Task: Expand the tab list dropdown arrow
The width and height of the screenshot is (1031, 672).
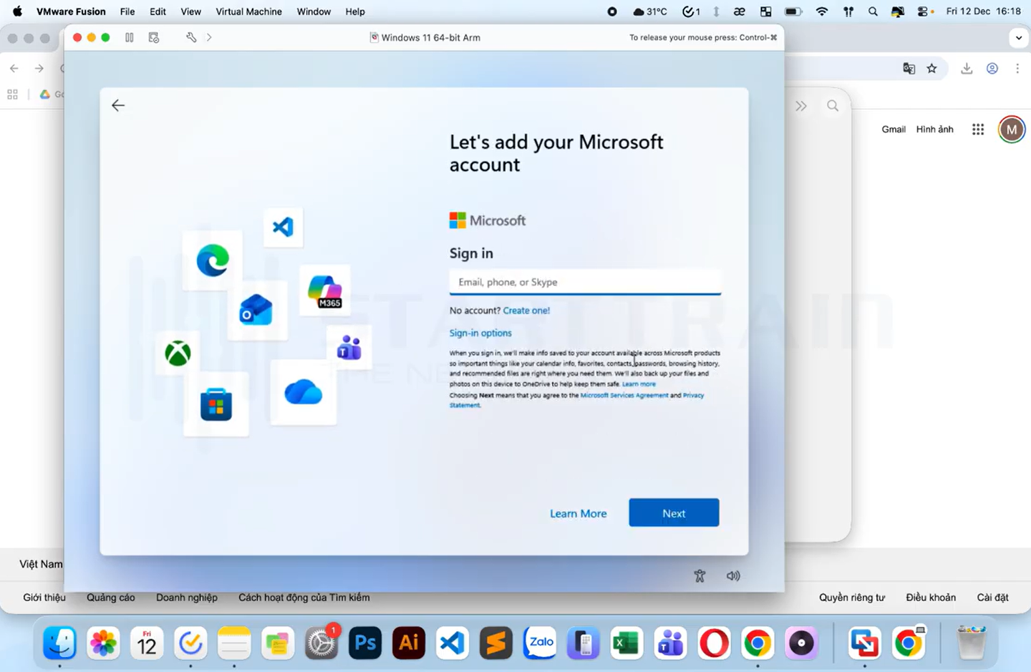Action: point(1018,37)
